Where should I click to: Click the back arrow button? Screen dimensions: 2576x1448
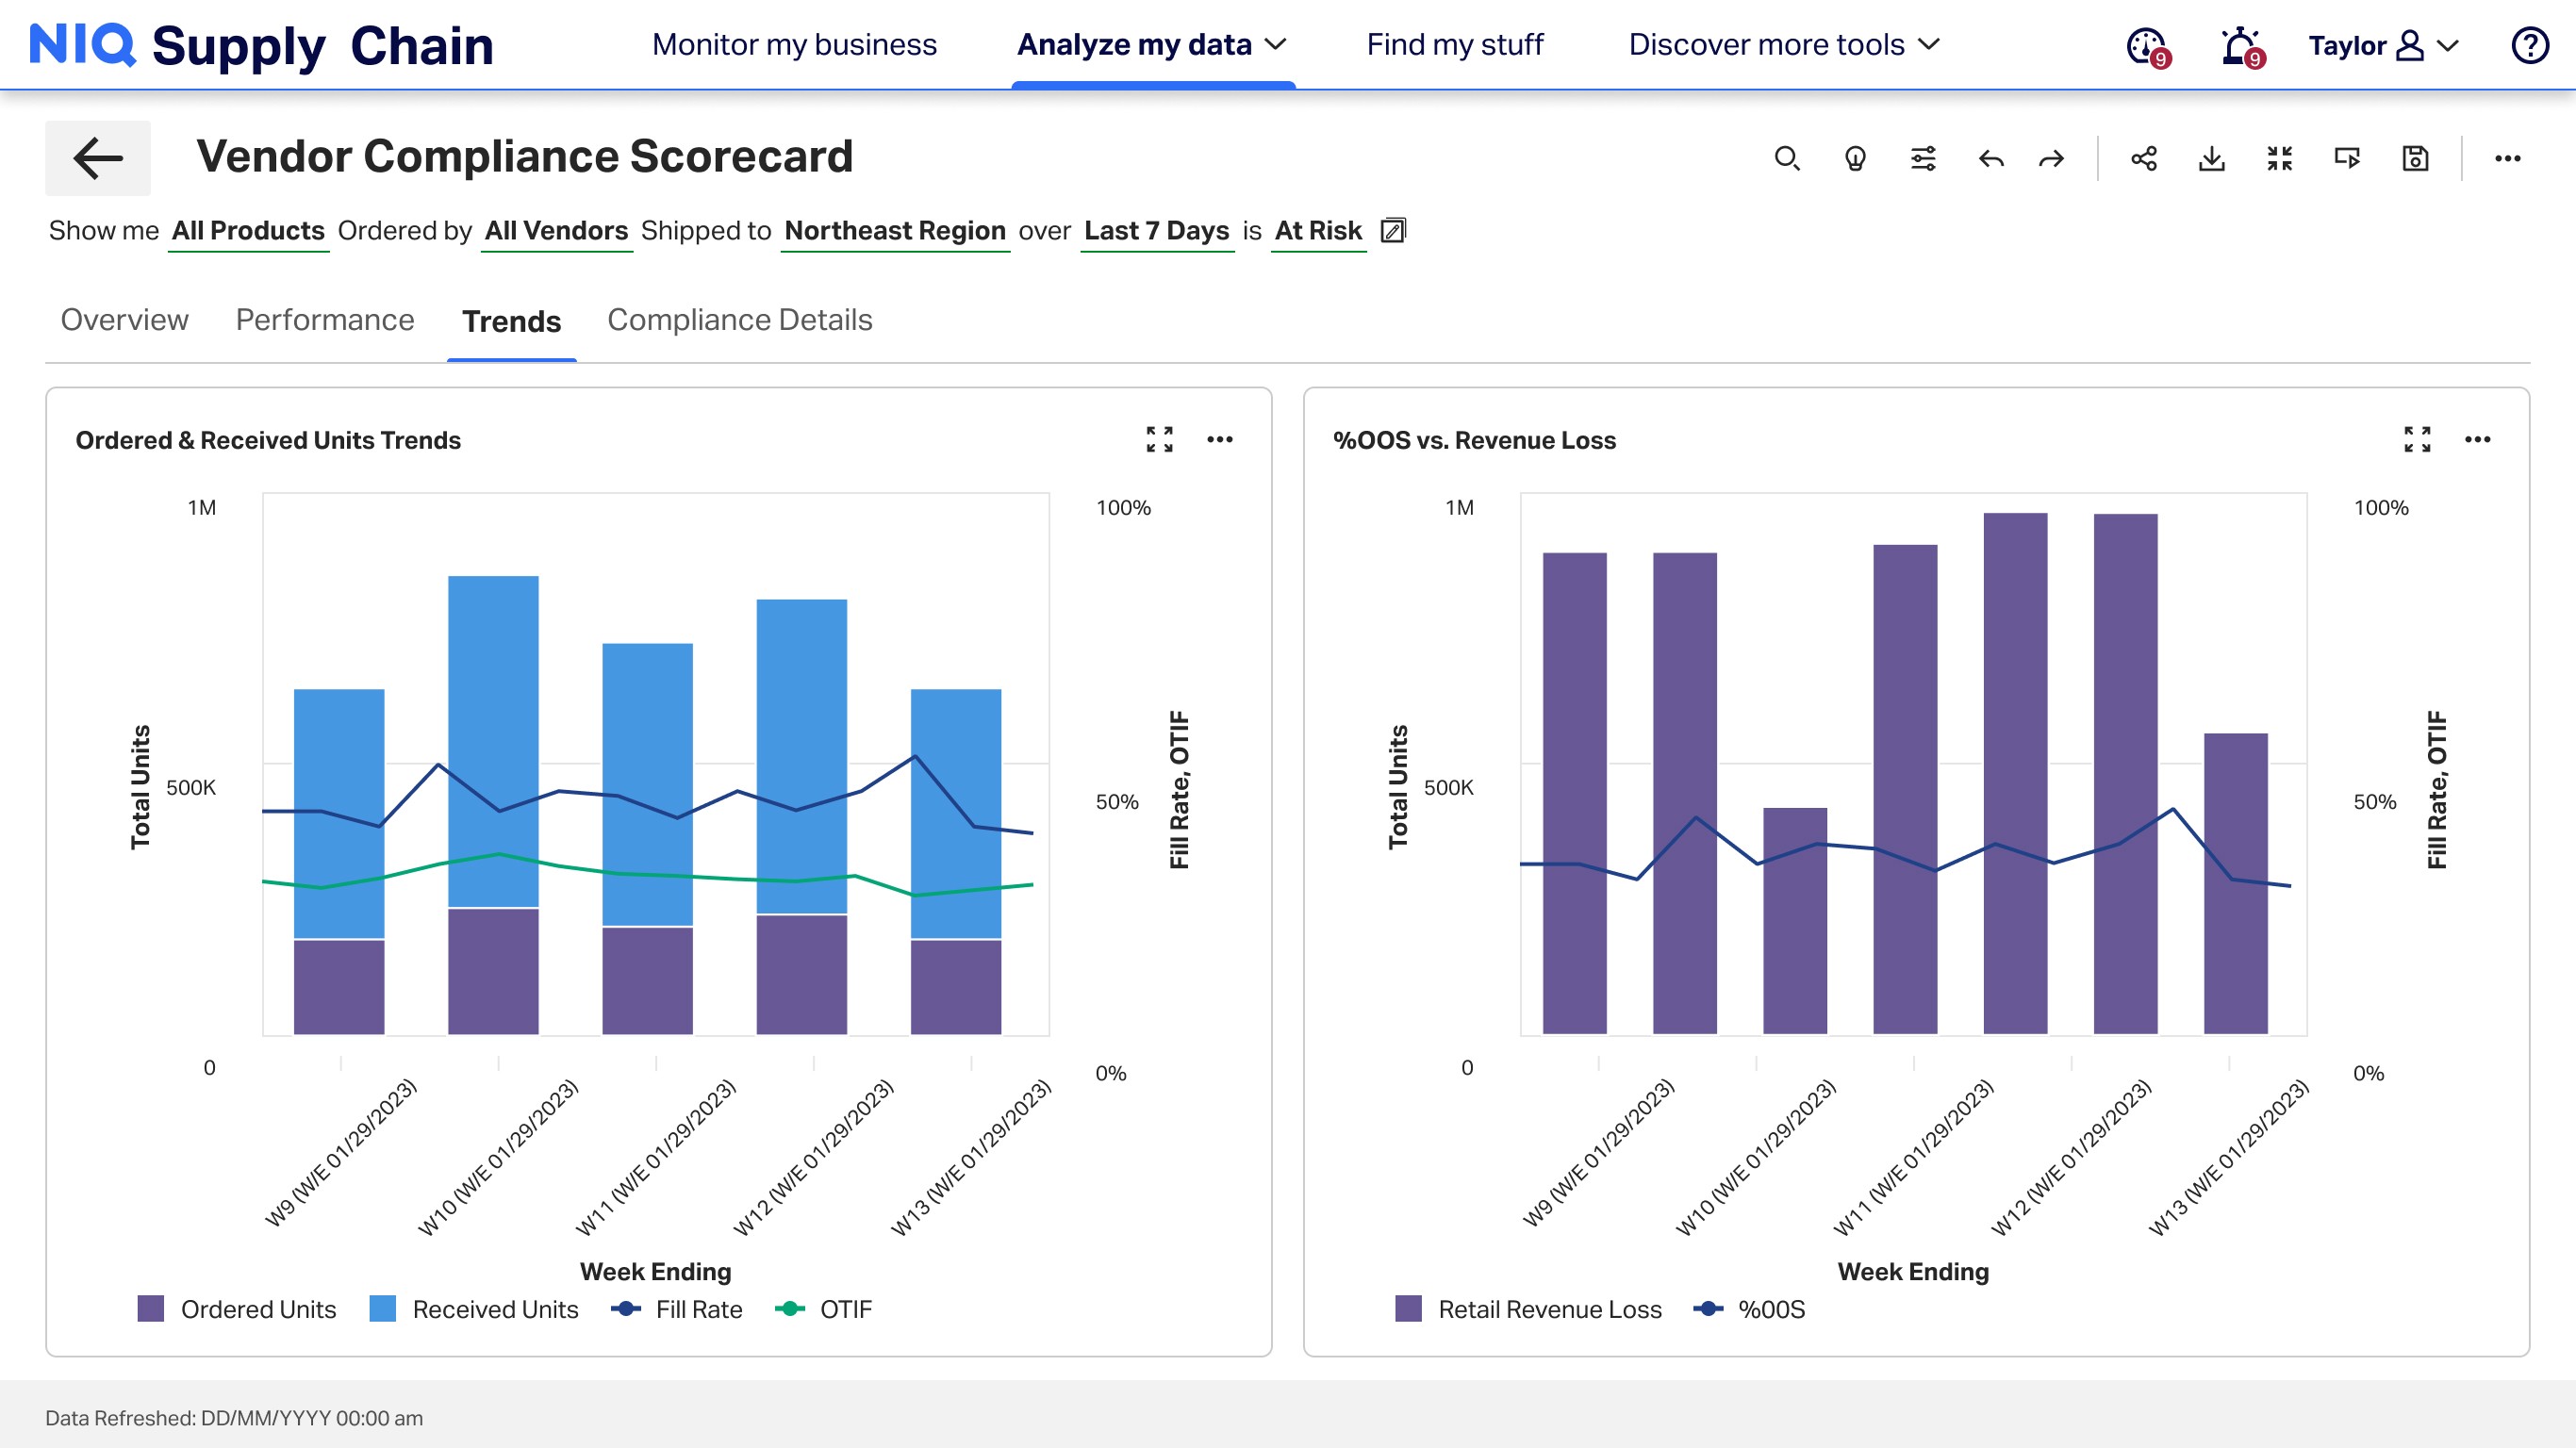98,158
